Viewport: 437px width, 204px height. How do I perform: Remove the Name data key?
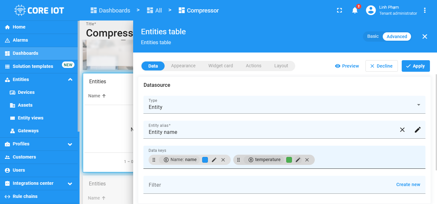pyautogui.click(x=223, y=160)
